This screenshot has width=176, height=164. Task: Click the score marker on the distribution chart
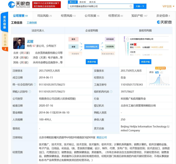click(160, 75)
